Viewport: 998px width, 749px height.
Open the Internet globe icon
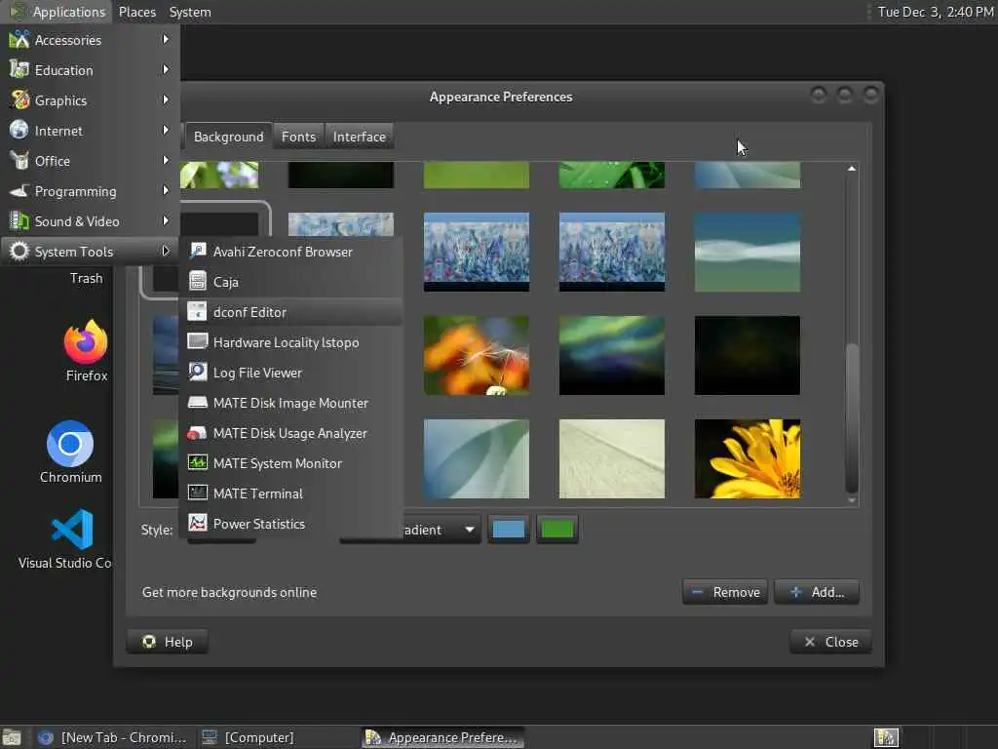point(19,130)
